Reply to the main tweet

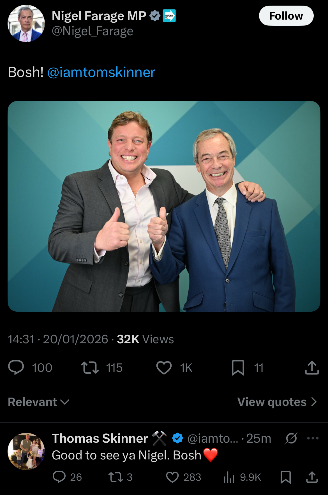point(16,367)
